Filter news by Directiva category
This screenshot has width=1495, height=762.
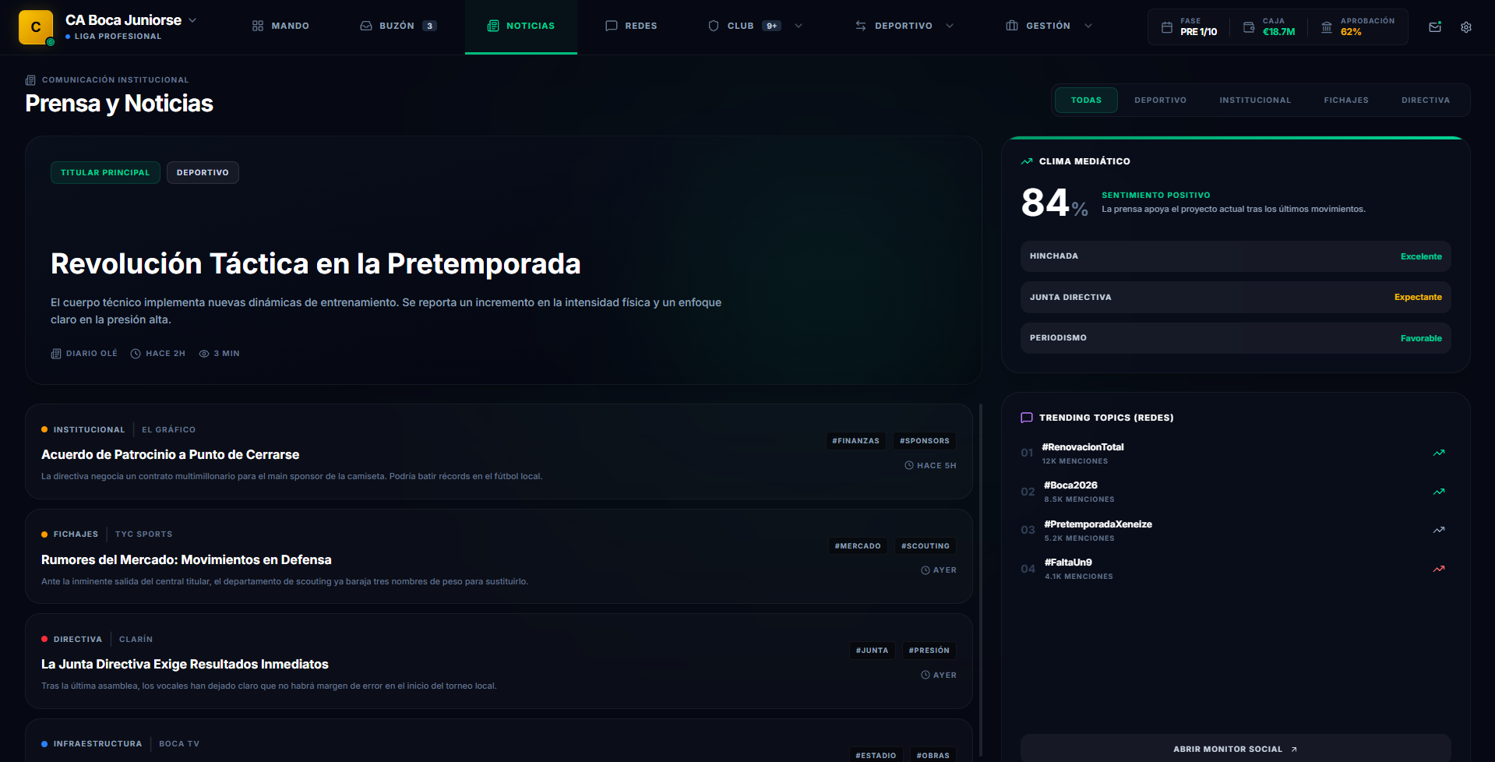1426,101
